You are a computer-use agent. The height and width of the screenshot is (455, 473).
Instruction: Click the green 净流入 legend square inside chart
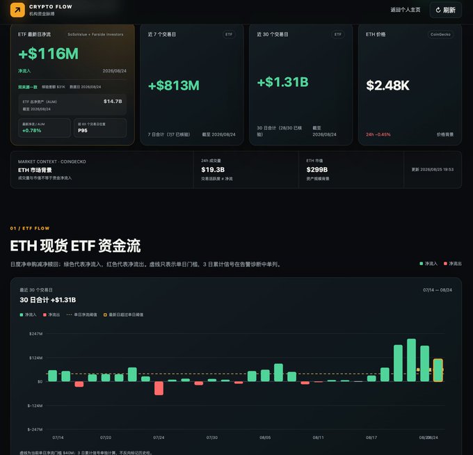click(22, 314)
